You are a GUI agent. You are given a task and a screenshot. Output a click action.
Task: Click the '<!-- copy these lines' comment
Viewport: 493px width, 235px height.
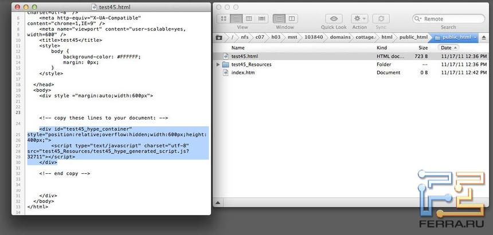(x=103, y=118)
